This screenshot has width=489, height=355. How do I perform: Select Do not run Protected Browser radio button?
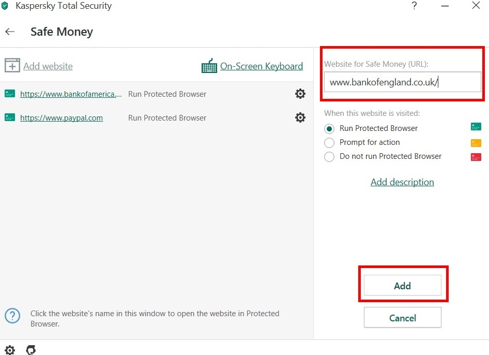click(x=329, y=156)
